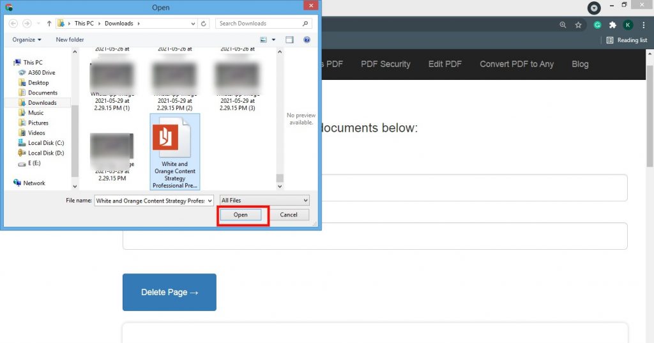Open Convert PDF to Any menu
This screenshot has width=654, height=343.
click(517, 65)
